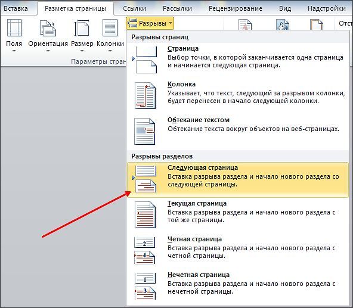This screenshot has height=308, width=353.
Task: Expand the dropdown arrow under Ориентация
Action: coord(48,51)
